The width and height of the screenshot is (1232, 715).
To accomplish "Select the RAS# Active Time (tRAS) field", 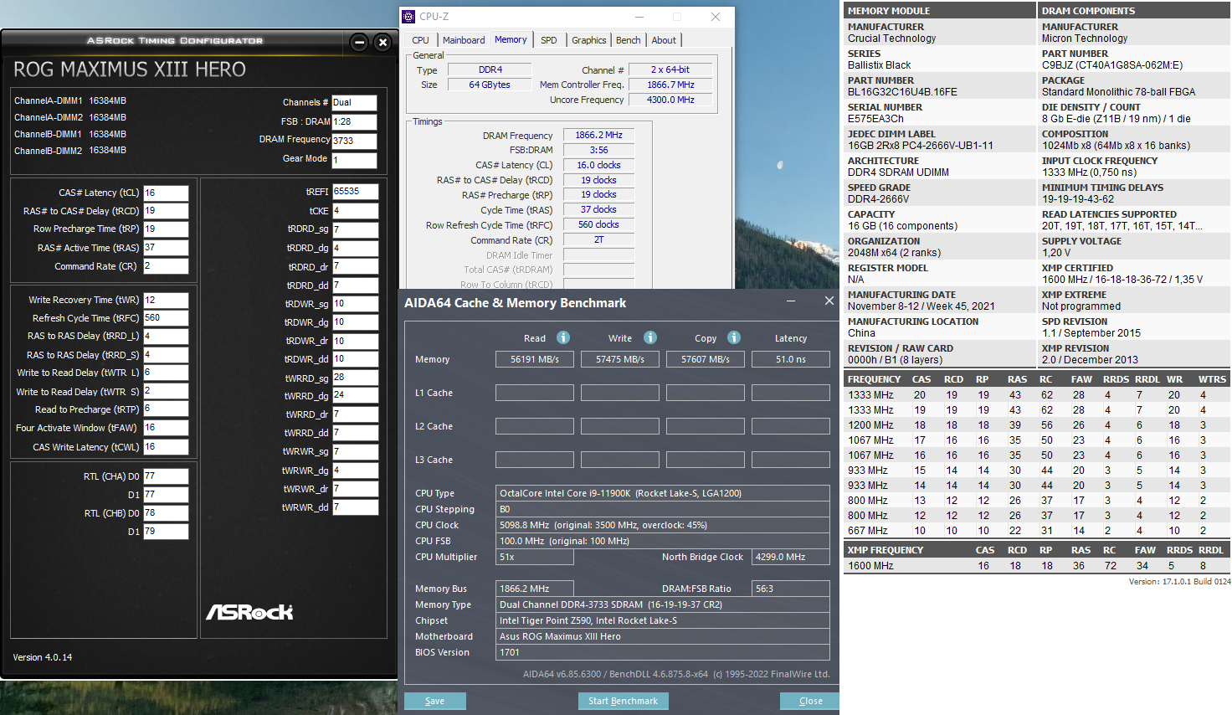I will 166,248.
